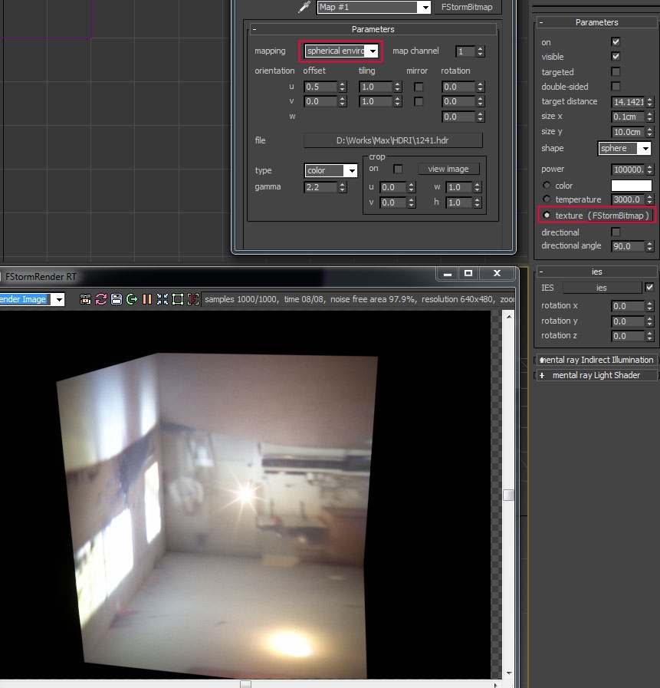Enable the double-sided checkbox
This screenshot has height=688, width=660.
(x=615, y=87)
